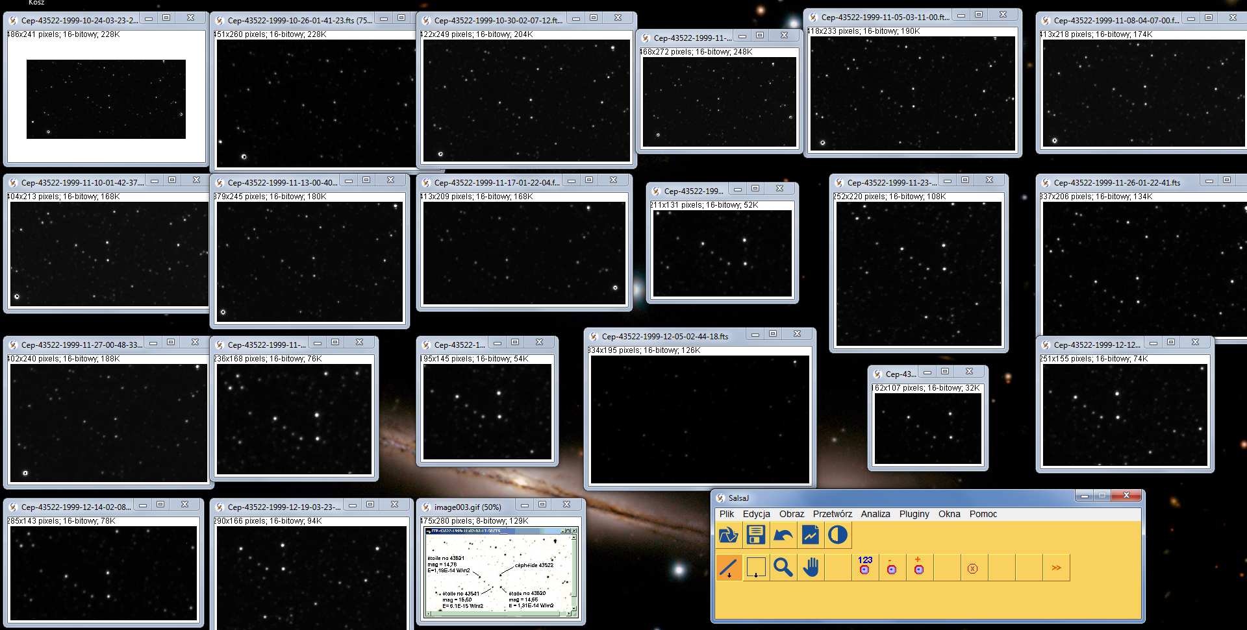Select the magnifying glass zoom tool
1247x630 pixels.
(783, 568)
